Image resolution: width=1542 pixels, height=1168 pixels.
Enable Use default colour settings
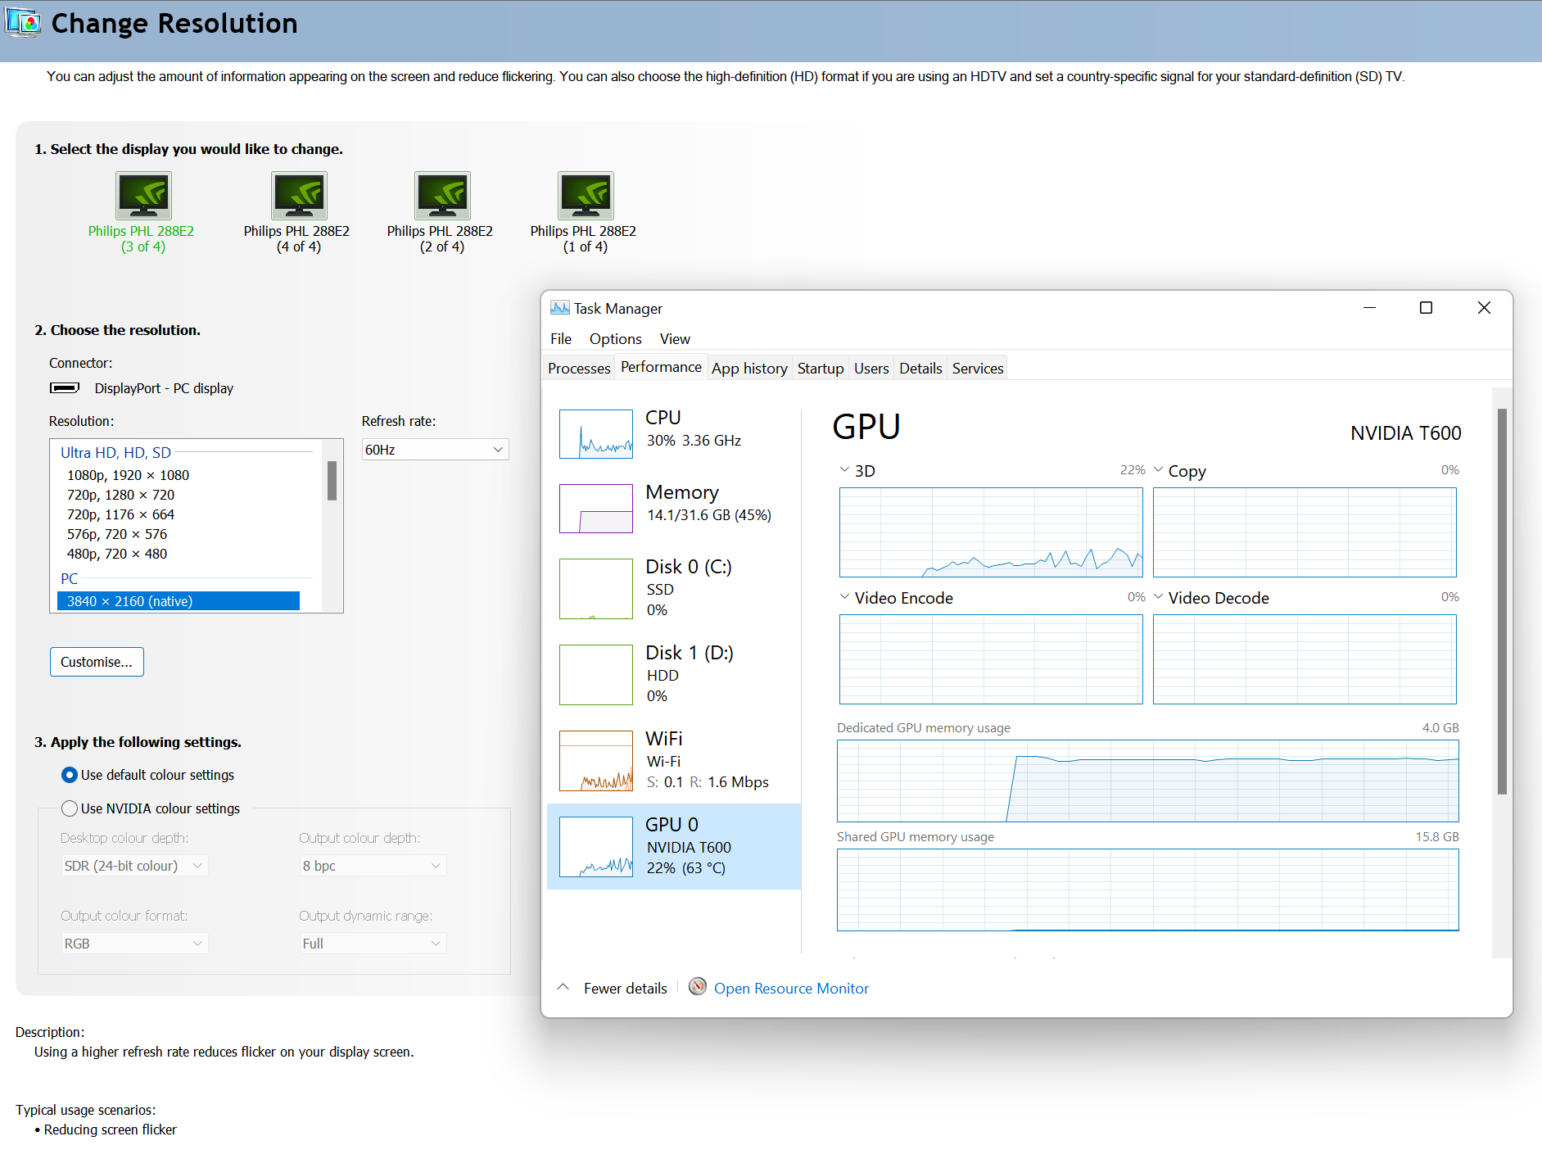(x=70, y=775)
